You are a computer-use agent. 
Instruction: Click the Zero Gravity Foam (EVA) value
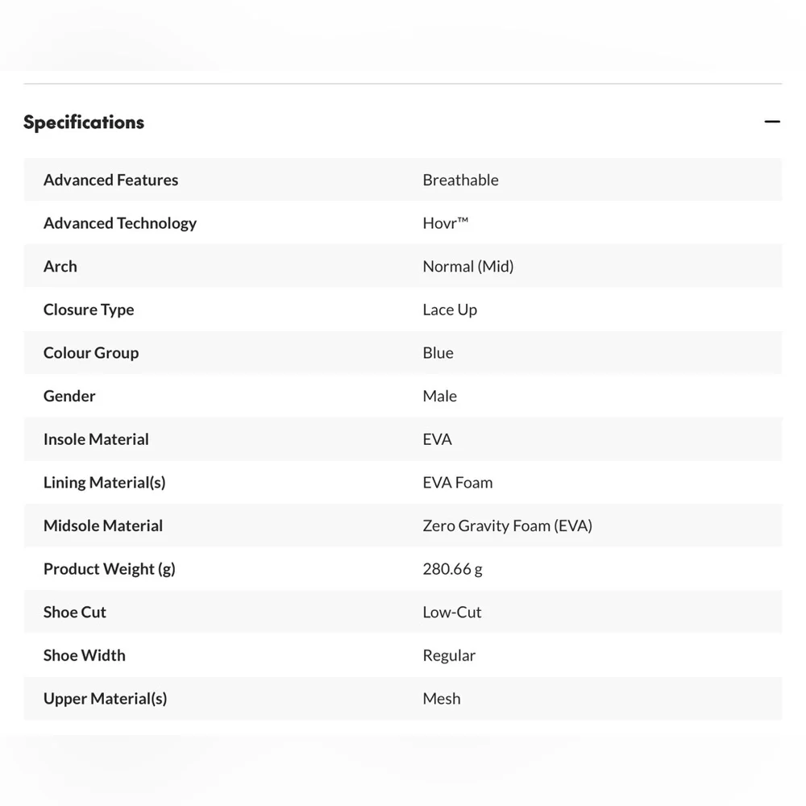point(507,526)
